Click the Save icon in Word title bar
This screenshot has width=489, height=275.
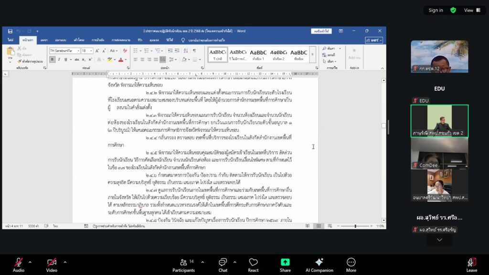[x=10, y=31]
